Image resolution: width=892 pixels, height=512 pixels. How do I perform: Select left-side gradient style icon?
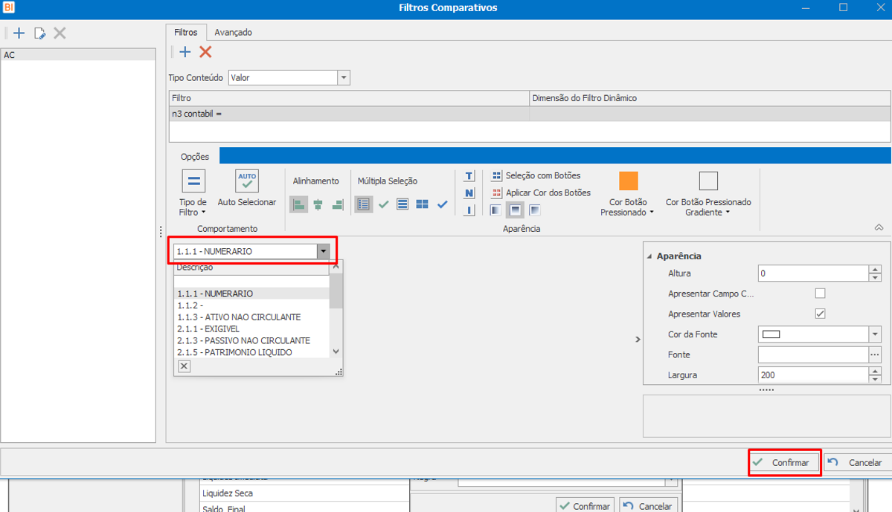coord(495,210)
